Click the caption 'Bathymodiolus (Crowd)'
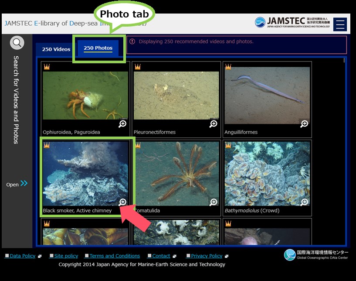 tap(252, 210)
